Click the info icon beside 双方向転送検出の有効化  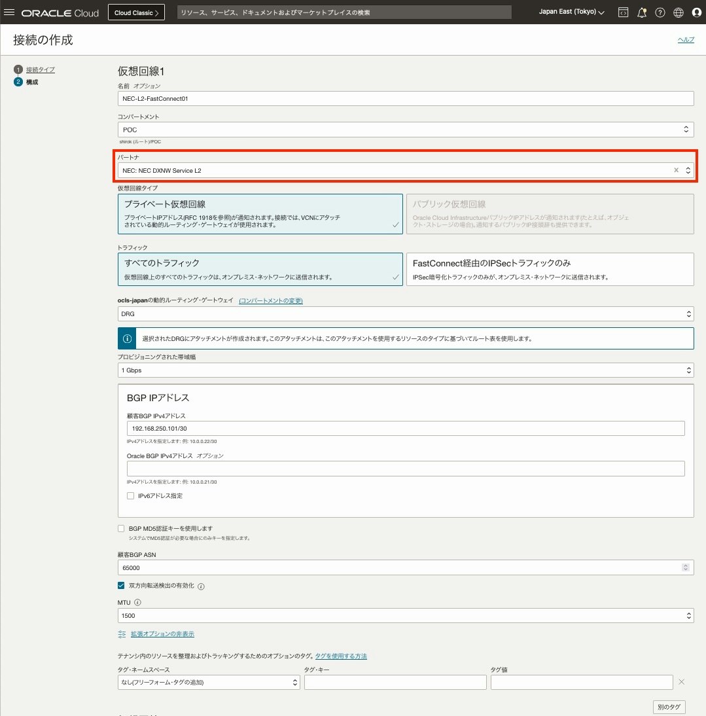pyautogui.click(x=202, y=586)
